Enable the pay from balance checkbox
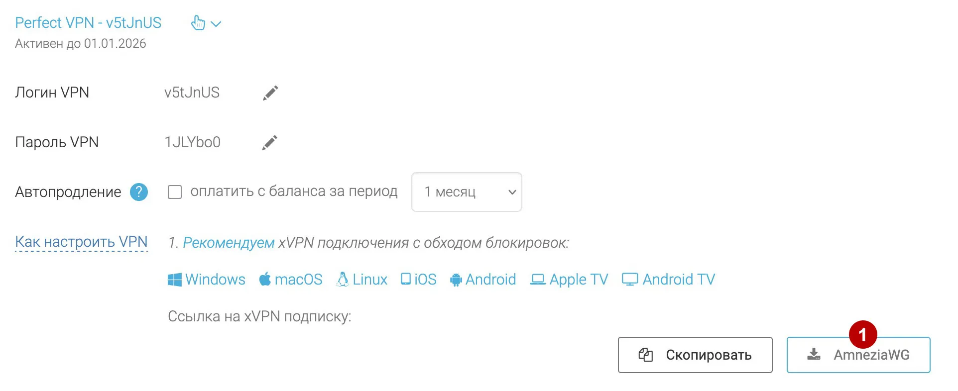The height and width of the screenshot is (391, 958). point(175,192)
